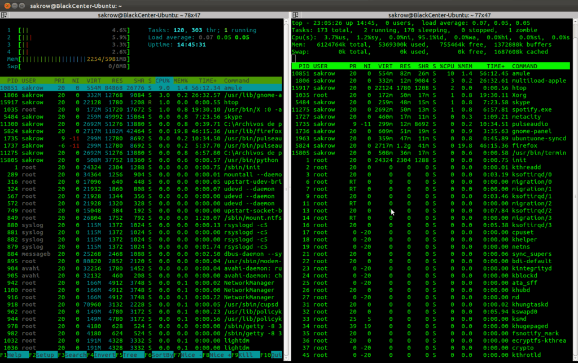Click gnome-panel row in top pane
The image size is (578, 363).
pos(431,131)
